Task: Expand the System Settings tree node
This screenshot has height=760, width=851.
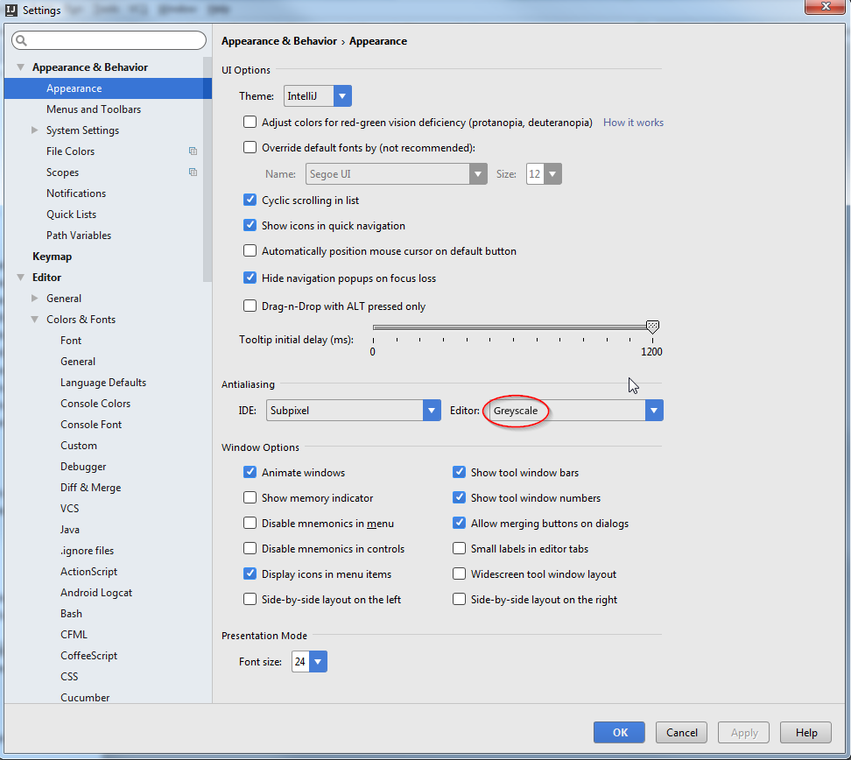Action: 35,130
